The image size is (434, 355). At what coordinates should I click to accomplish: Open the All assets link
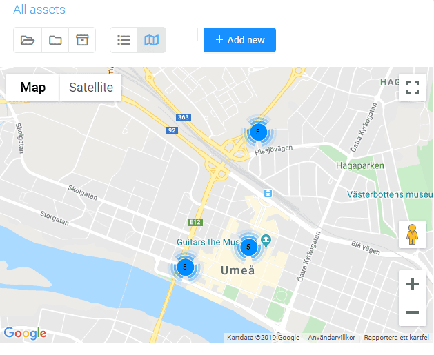coord(39,10)
